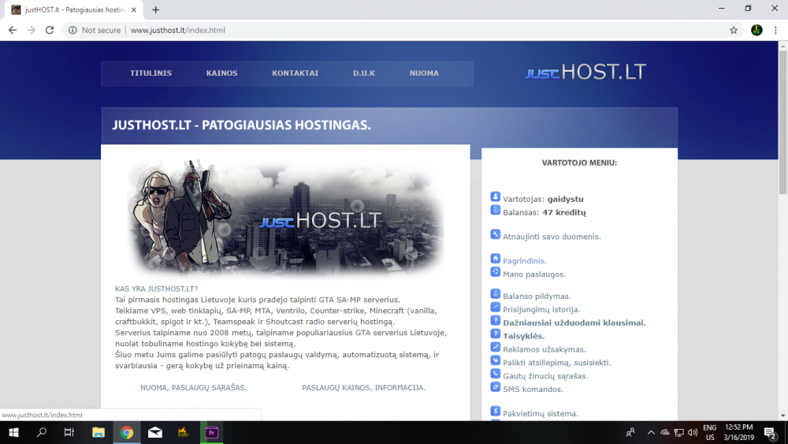
Task: Click the question icon beside Dažniausiai užduodami klausimai
Action: pos(495,320)
